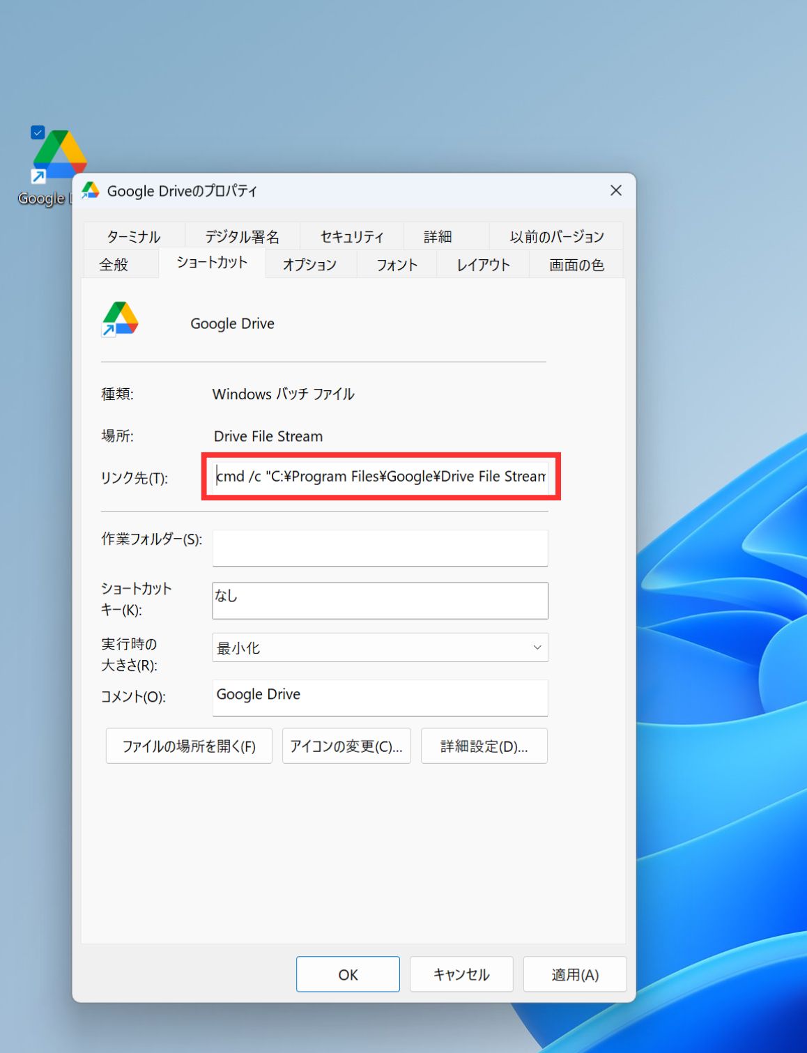Viewport: 807px width, 1053px height.
Task: Click the Google Drive logo in the properties dialog
Action: 120,318
